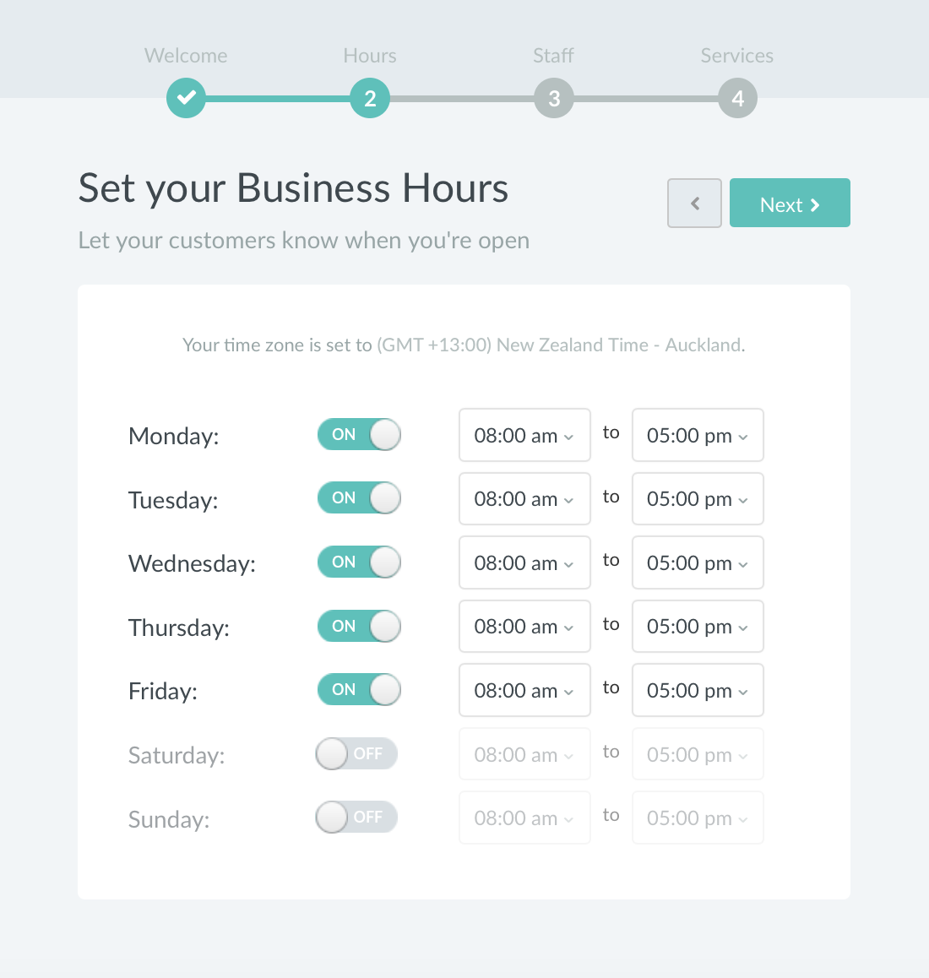Change Wednesday closing time dropdown
Screen dimensions: 929x978
(x=698, y=562)
